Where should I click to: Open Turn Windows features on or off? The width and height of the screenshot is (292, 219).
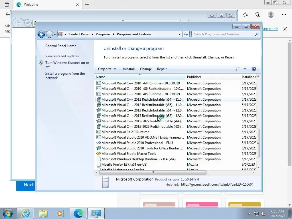(67, 65)
